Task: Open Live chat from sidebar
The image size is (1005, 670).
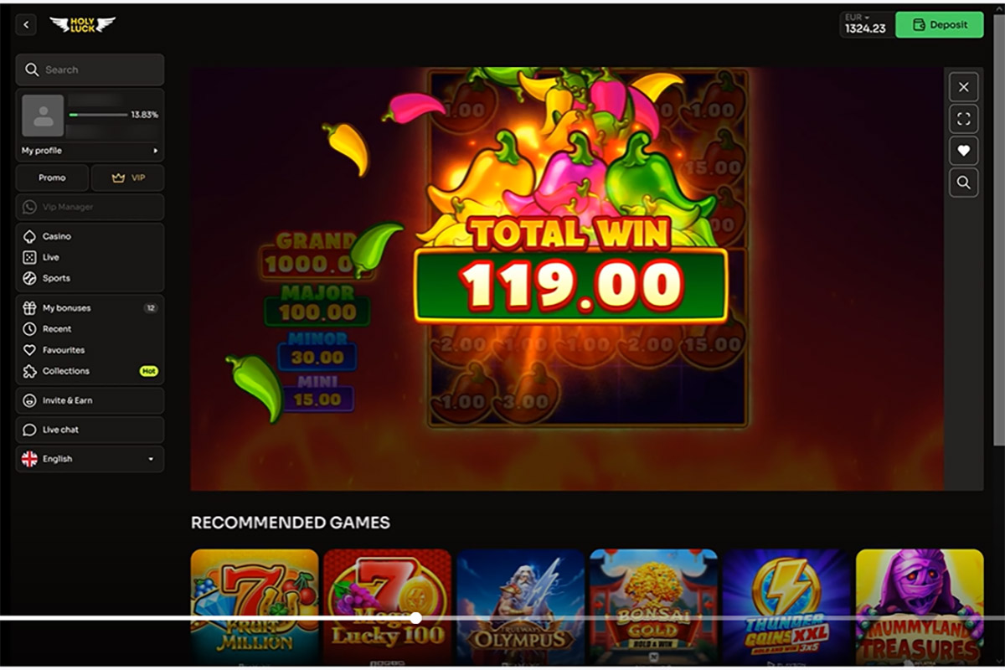Action: (90, 430)
